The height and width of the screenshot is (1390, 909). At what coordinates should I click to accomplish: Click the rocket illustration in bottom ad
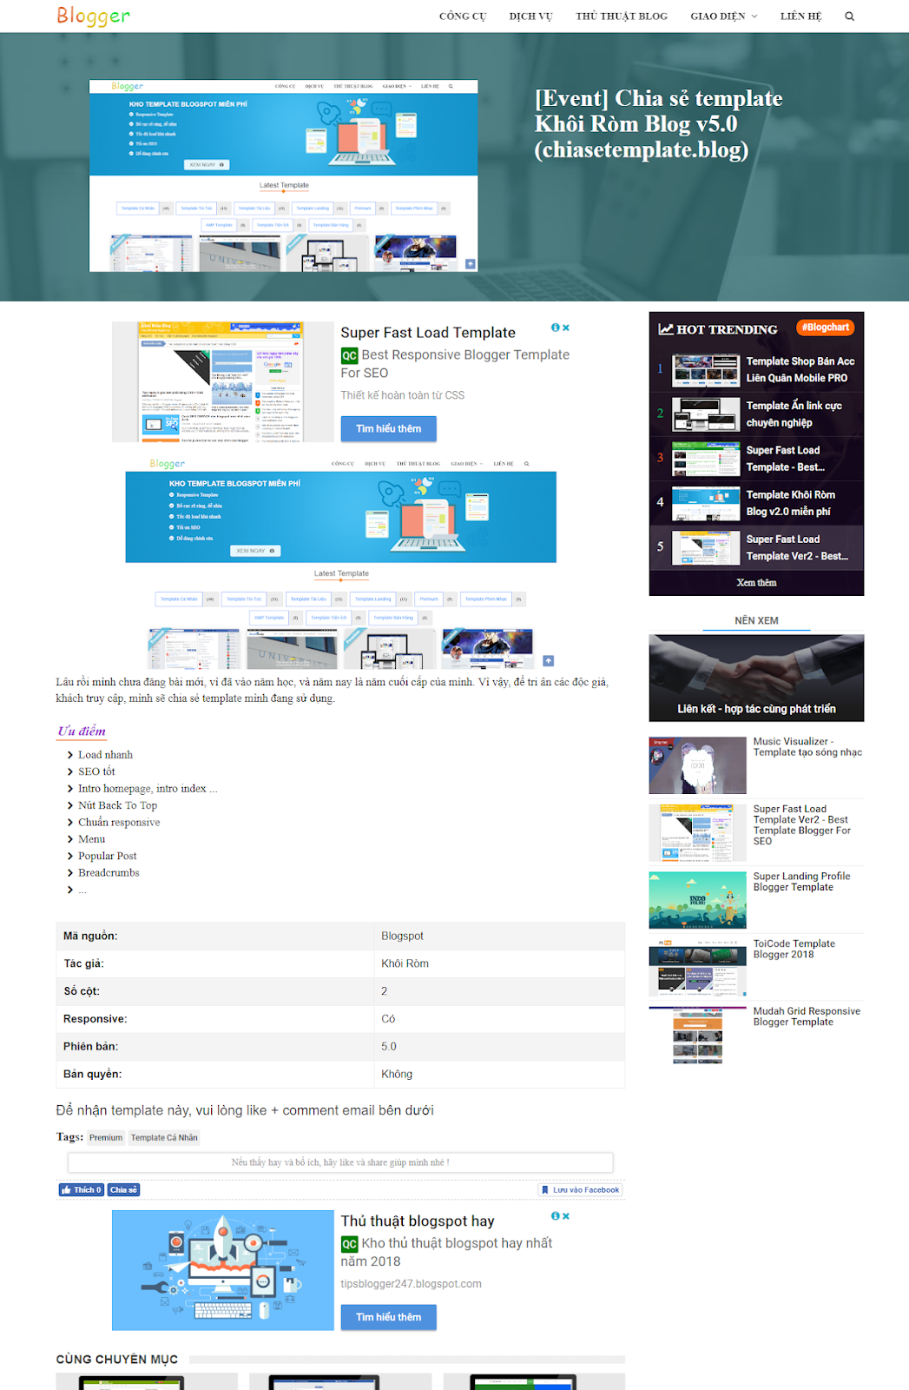click(x=223, y=1270)
